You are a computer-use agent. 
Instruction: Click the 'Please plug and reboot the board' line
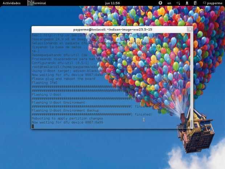pos(64,79)
